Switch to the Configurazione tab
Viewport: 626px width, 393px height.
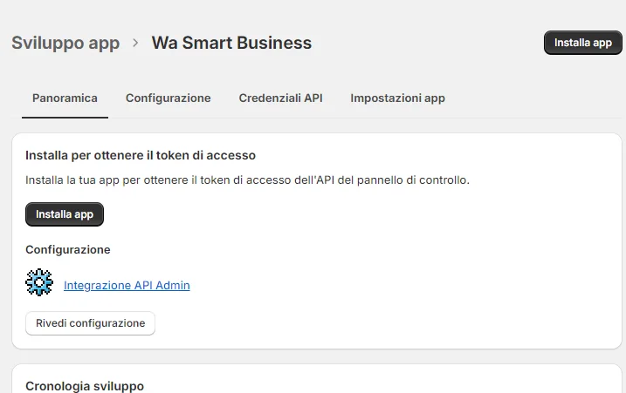[168, 98]
